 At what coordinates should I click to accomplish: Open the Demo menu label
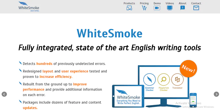point(157,3)
